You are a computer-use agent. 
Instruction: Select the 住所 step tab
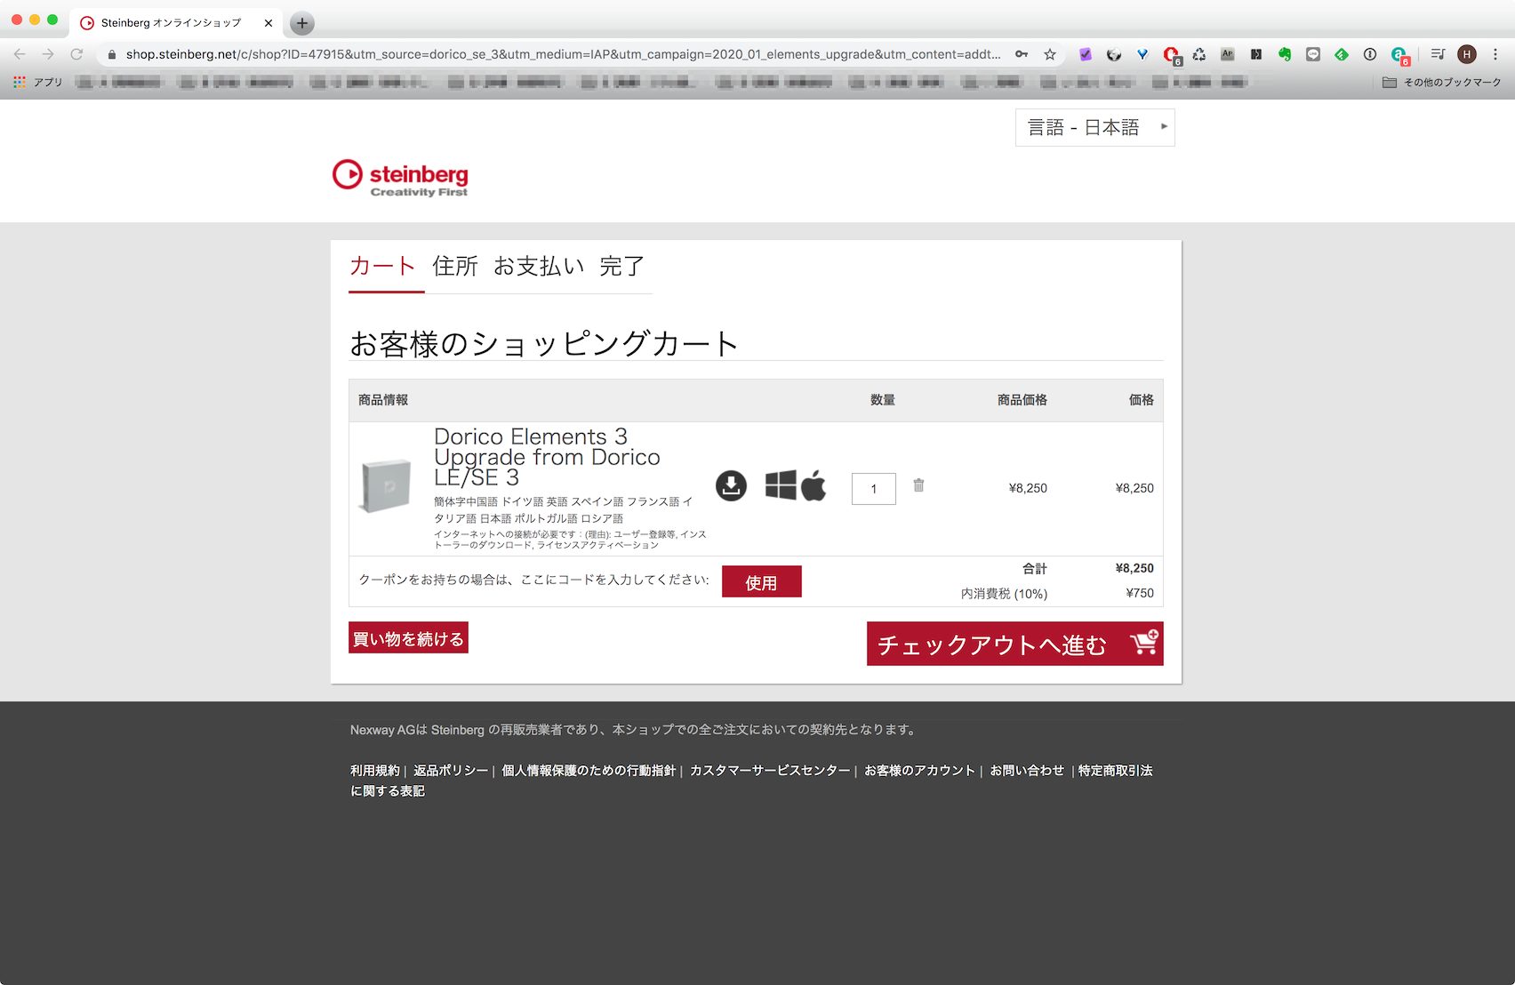click(455, 266)
